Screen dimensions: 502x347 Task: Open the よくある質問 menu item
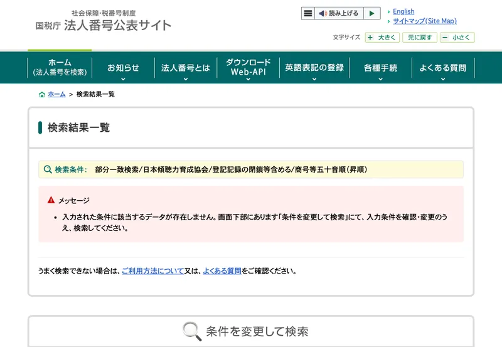[x=443, y=67]
